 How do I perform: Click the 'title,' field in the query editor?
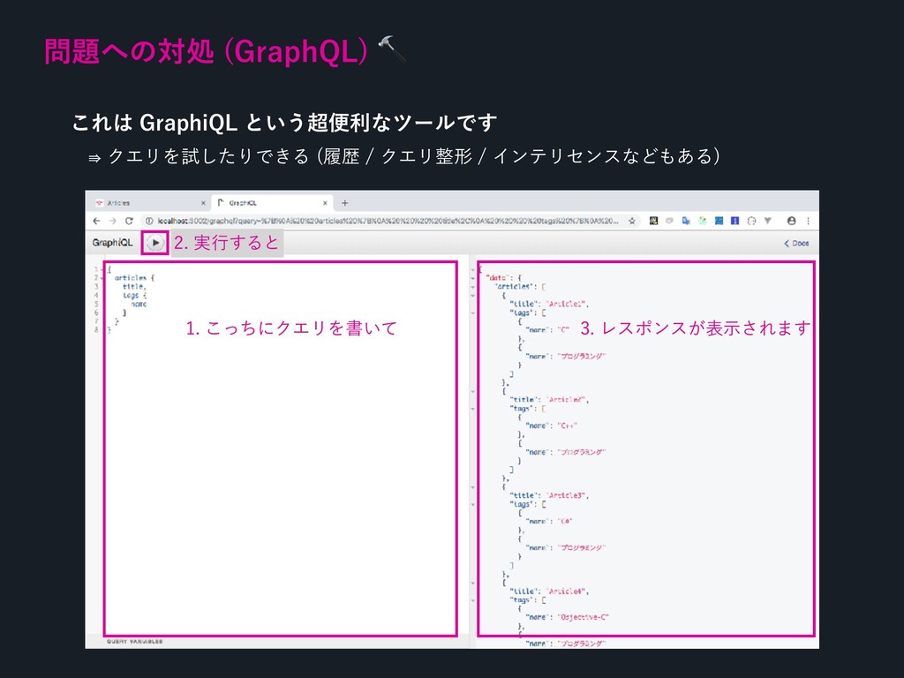(134, 287)
